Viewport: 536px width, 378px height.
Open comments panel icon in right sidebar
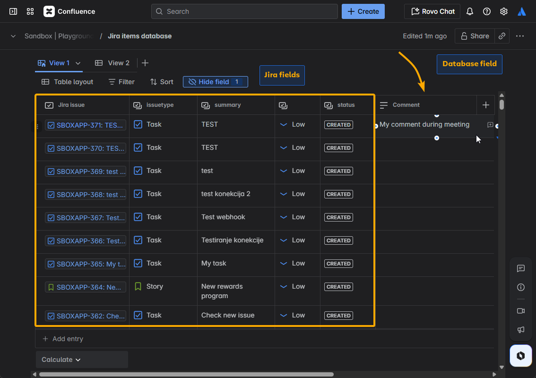point(520,269)
